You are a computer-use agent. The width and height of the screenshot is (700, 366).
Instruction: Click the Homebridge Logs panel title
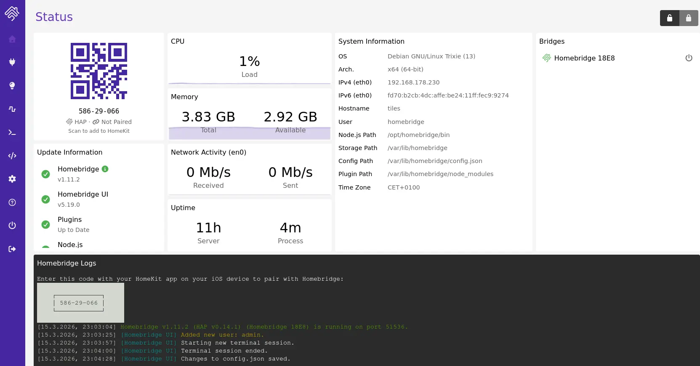pyautogui.click(x=67, y=263)
